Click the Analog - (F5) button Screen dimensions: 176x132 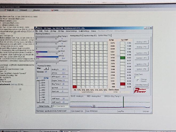click(141, 47)
